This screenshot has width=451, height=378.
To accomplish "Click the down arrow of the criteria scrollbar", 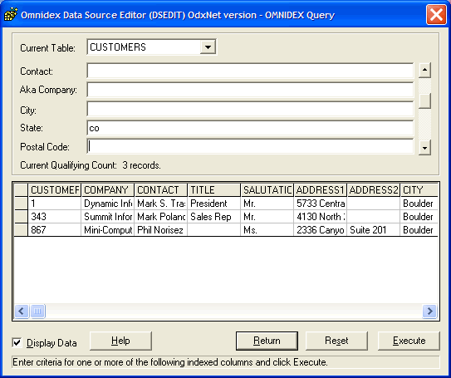I will coord(424,148).
